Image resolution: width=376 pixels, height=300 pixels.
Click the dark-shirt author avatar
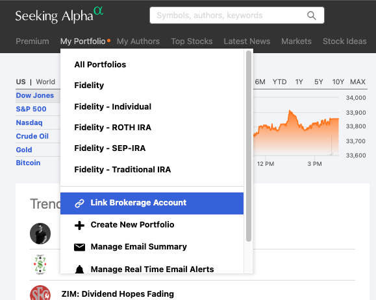coord(40,233)
